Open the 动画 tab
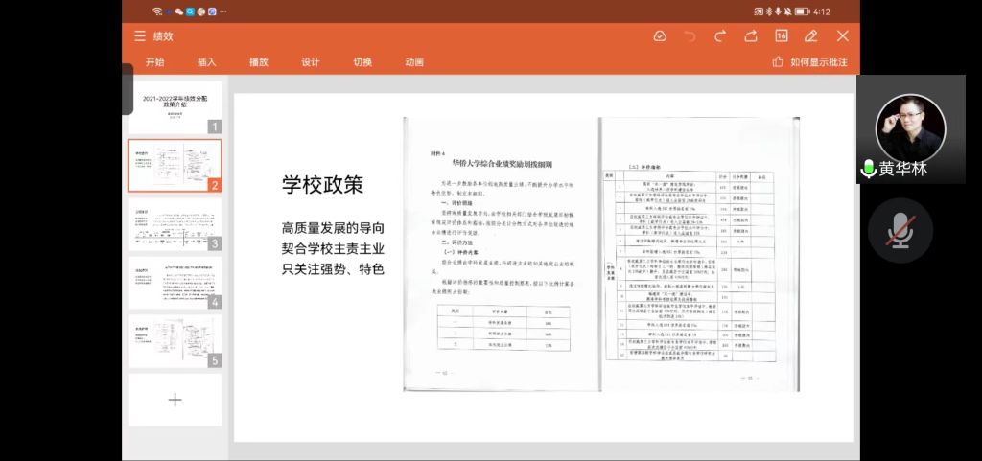The width and height of the screenshot is (982, 461). pyautogui.click(x=414, y=62)
